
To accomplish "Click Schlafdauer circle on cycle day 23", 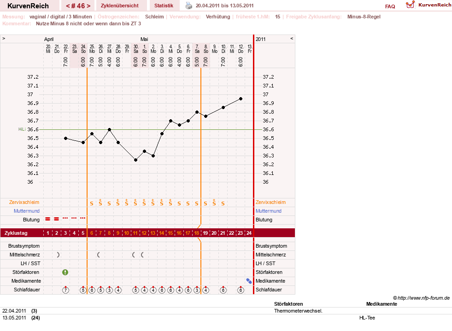I will pyautogui.click(x=241, y=290).
